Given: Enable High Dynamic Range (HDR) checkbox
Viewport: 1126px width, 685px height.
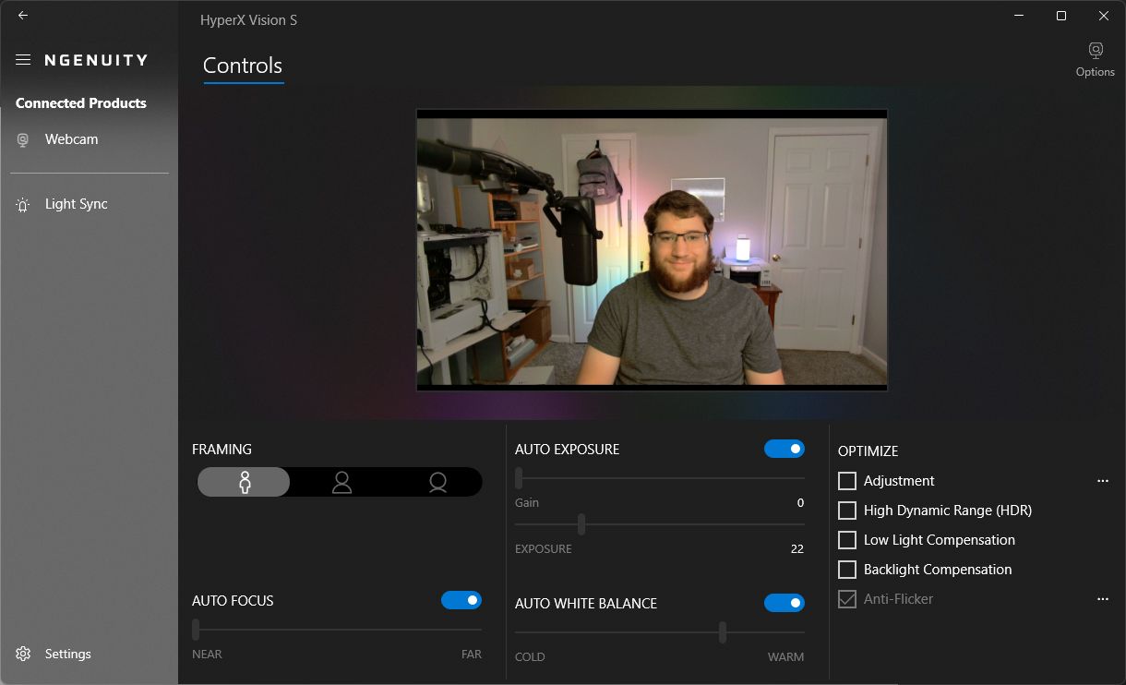Looking at the screenshot, I should [847, 511].
